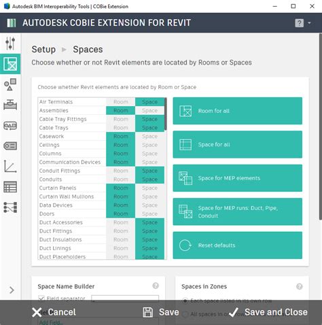This screenshot has height=325, width=322.
Task: Open help for Spaces in Zones
Action: click(x=299, y=286)
